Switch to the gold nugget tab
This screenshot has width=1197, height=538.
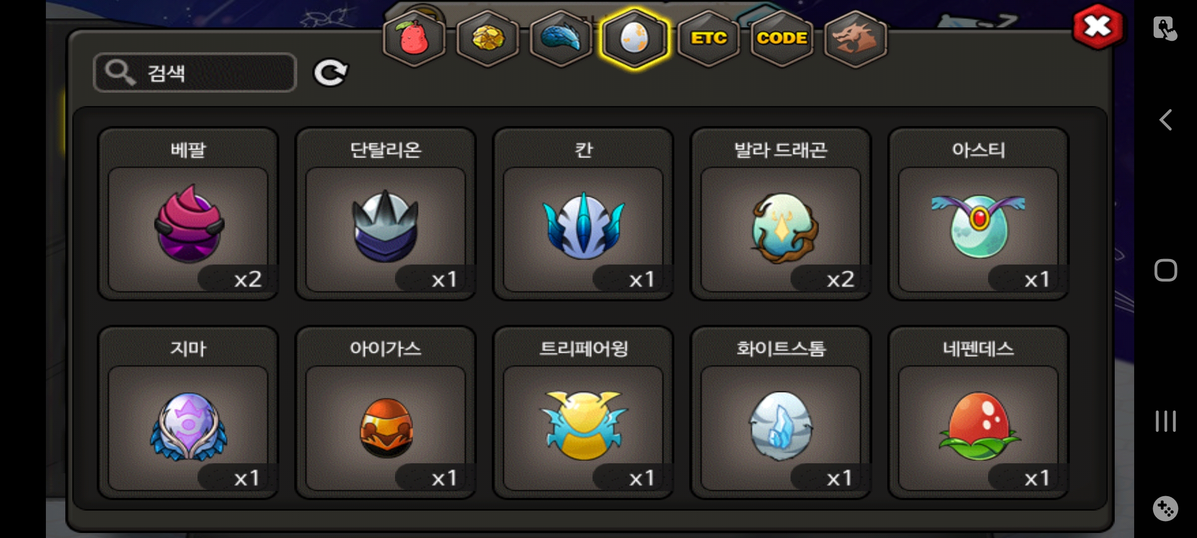point(488,39)
